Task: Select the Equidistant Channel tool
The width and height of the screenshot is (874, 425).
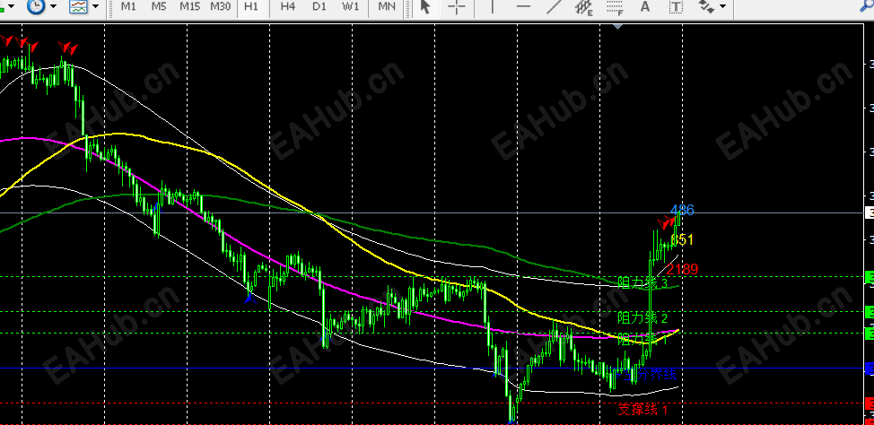Action: pyautogui.click(x=583, y=6)
